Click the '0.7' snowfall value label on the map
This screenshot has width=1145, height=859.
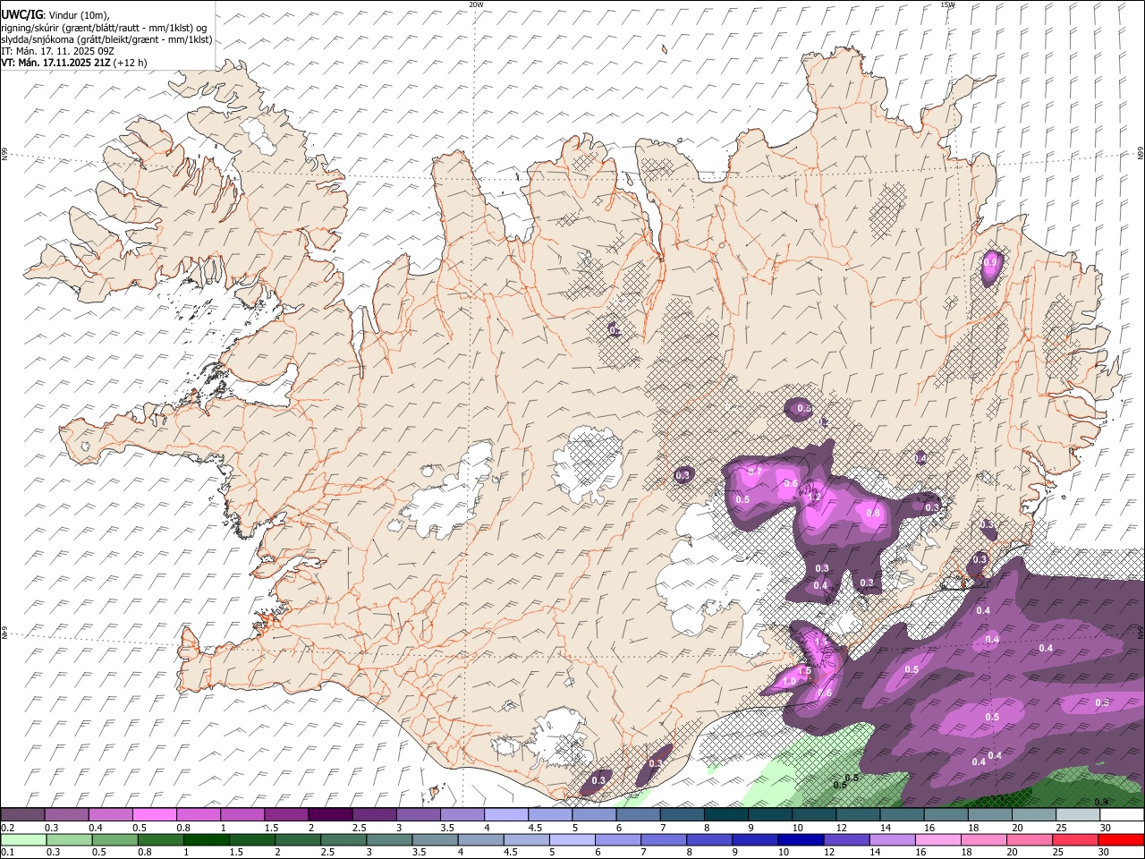point(753,472)
